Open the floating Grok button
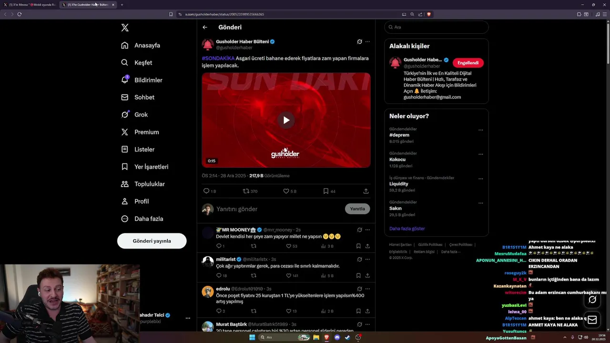The image size is (610, 343). pos(592,300)
